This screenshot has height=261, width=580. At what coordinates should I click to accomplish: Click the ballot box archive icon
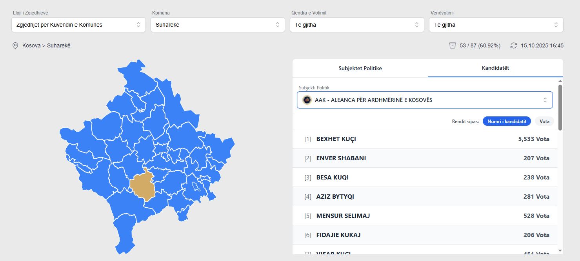click(x=453, y=45)
